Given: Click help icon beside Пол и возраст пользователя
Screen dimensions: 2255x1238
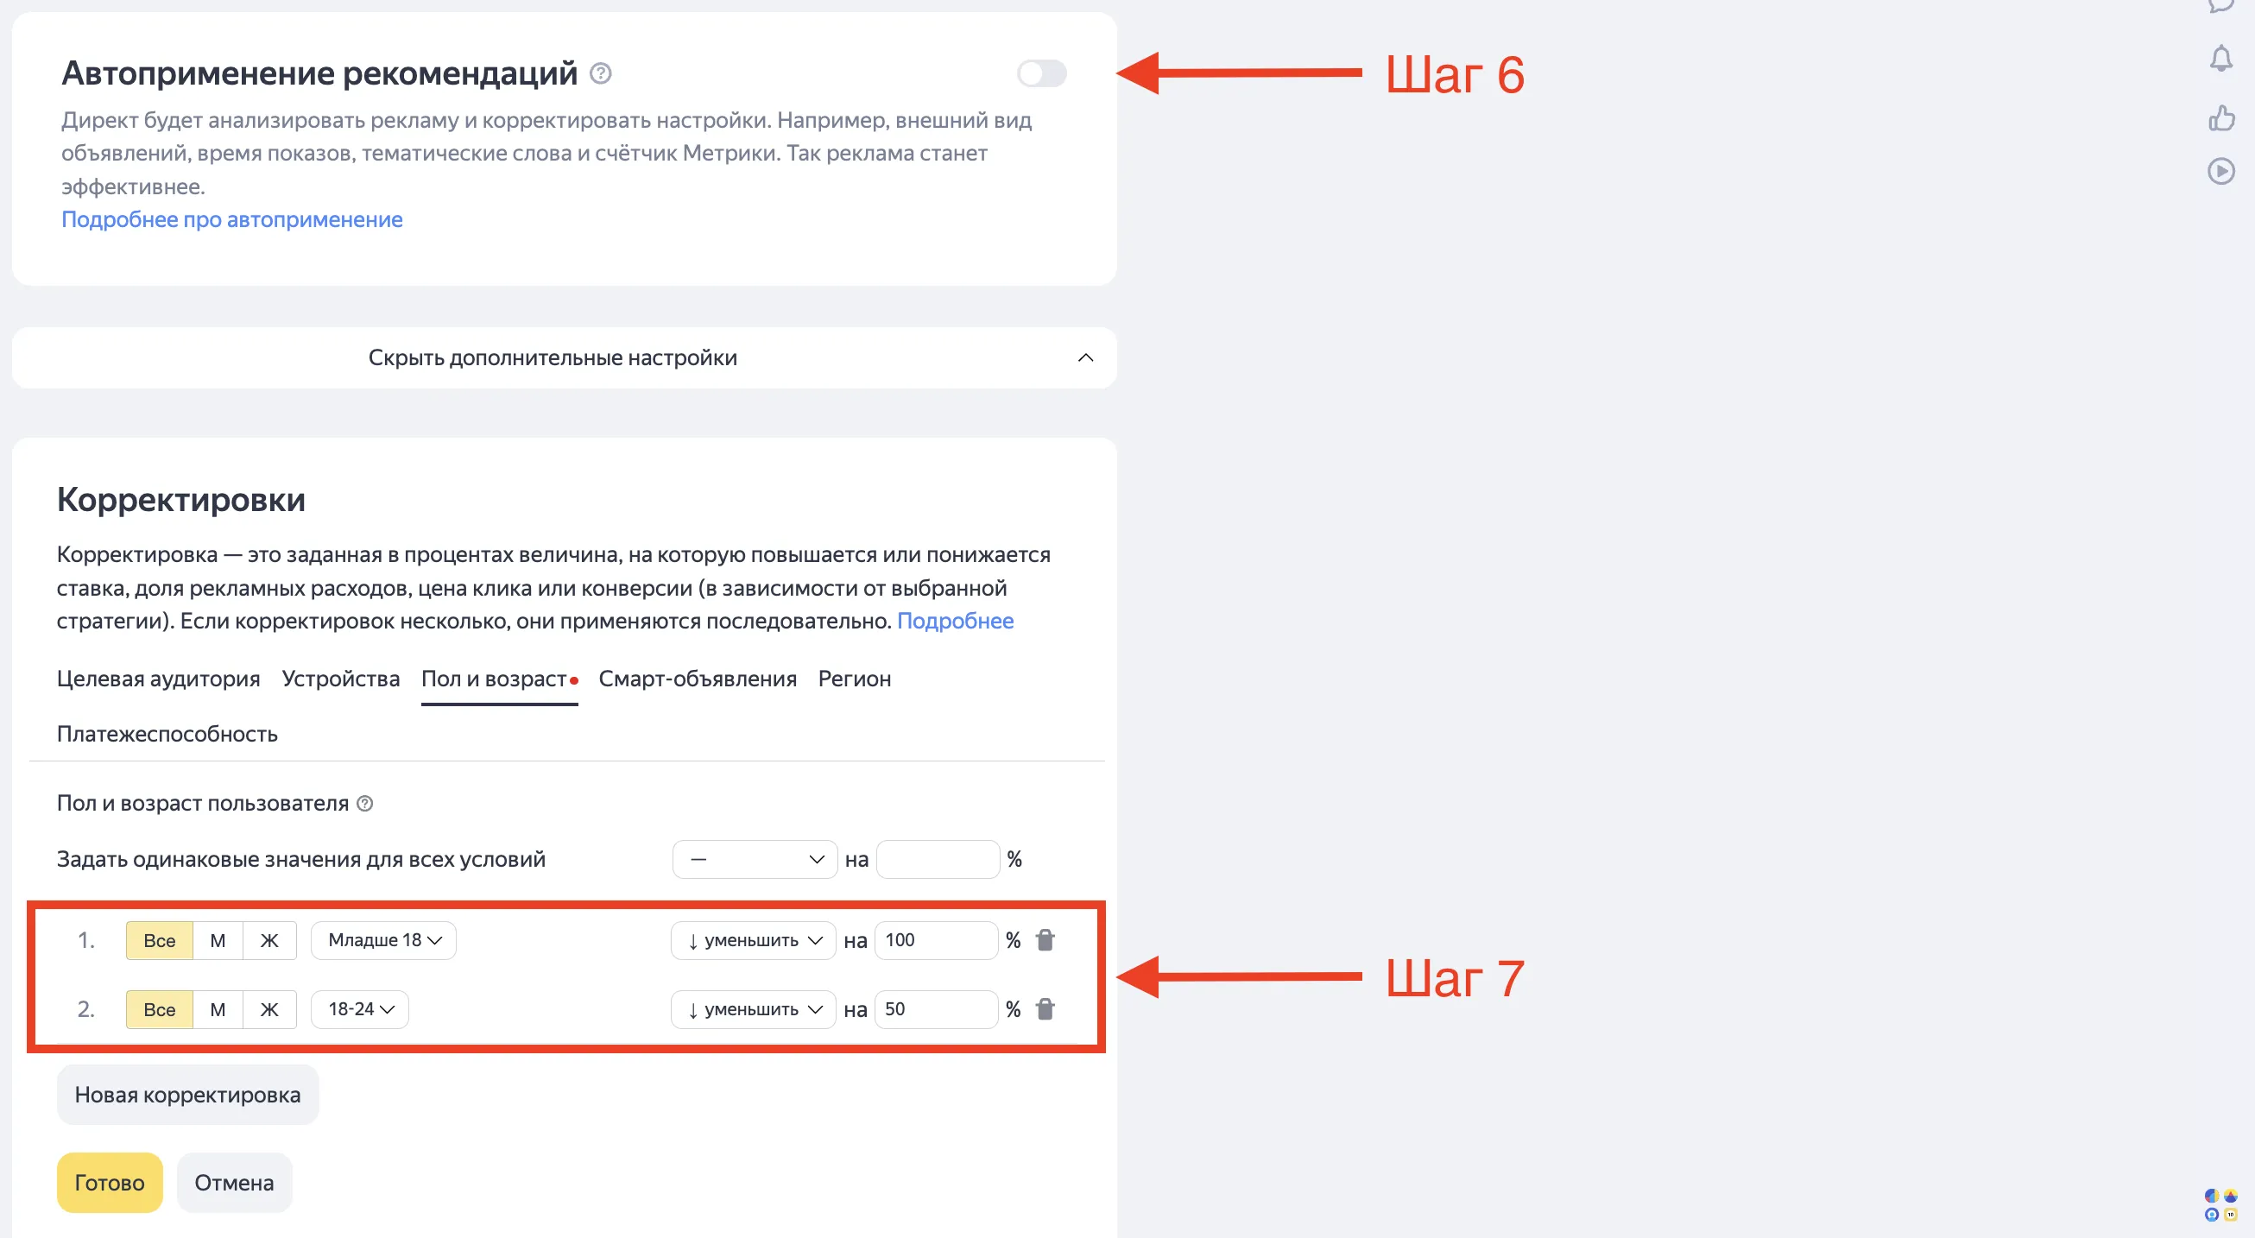Looking at the screenshot, I should [365, 804].
